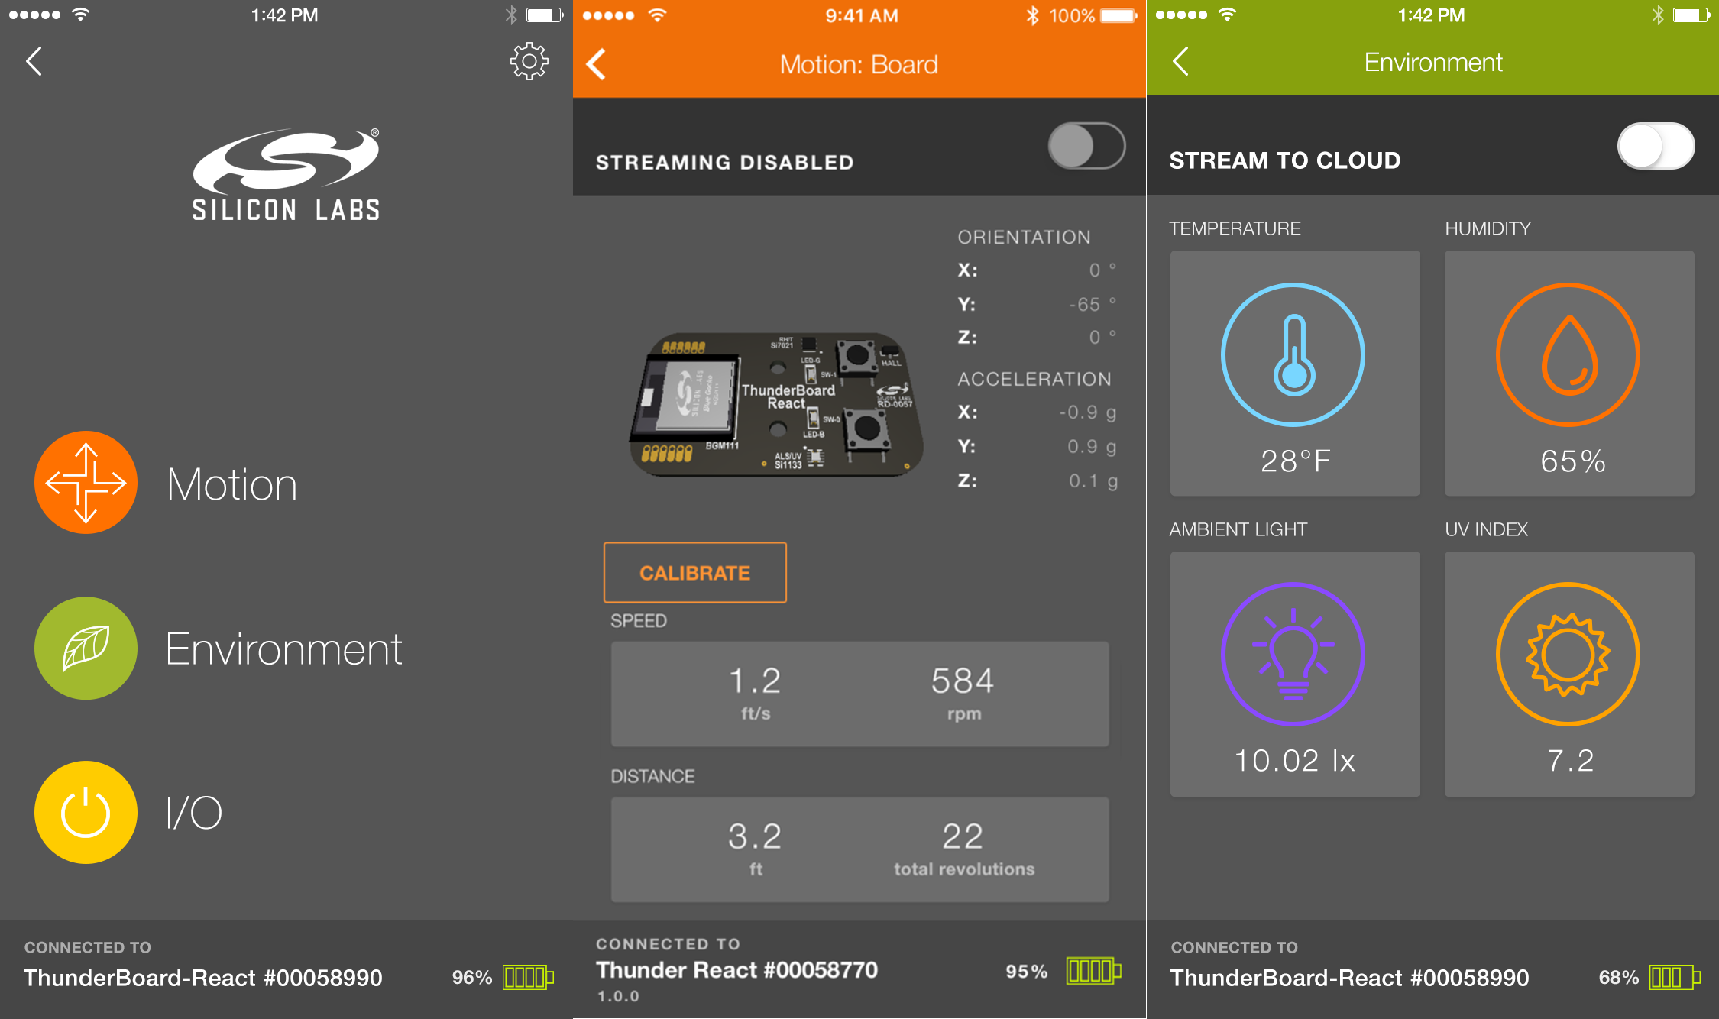Tap the ambient light bulb icon
The height and width of the screenshot is (1019, 1719).
(x=1293, y=654)
